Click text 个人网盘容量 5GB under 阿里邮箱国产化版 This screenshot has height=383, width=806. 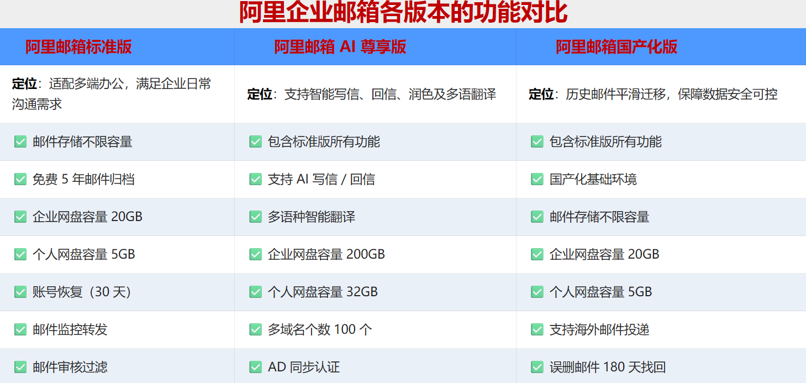601,292
